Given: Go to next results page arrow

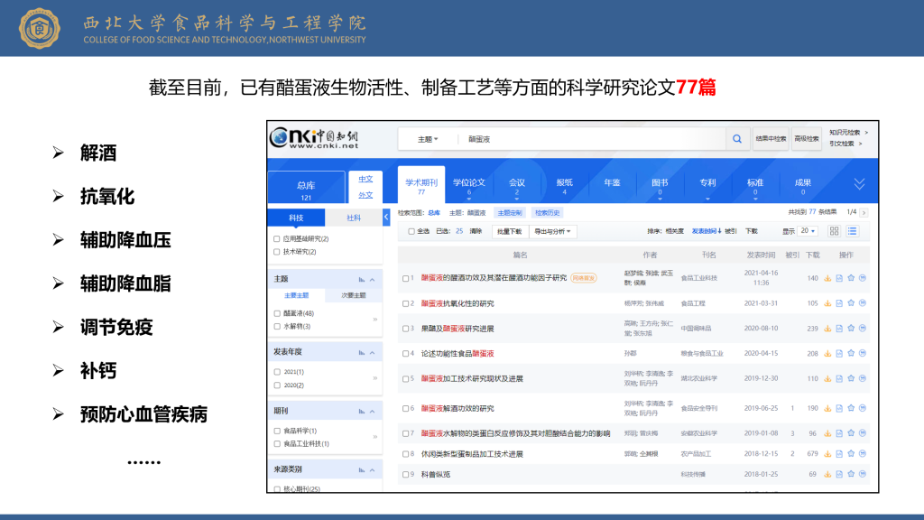Looking at the screenshot, I should 864,212.
